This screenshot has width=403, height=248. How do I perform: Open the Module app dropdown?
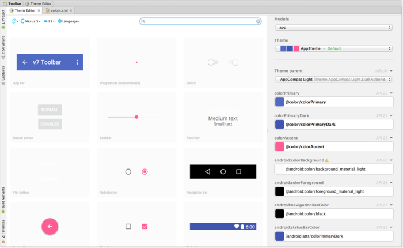[x=333, y=27]
